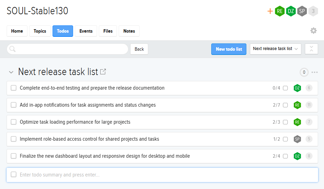Open the project settings gear icon
This screenshot has width=324, height=189.
314,31
